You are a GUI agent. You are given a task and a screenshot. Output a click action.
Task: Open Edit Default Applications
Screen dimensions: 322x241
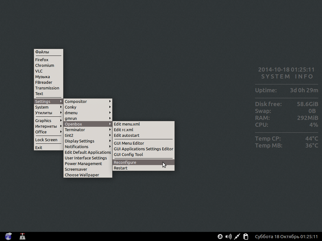point(88,152)
